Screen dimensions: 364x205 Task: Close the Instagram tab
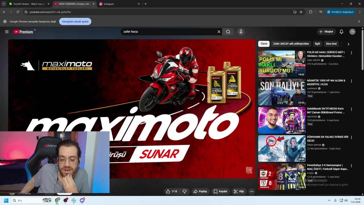pyautogui.click(x=139, y=4)
